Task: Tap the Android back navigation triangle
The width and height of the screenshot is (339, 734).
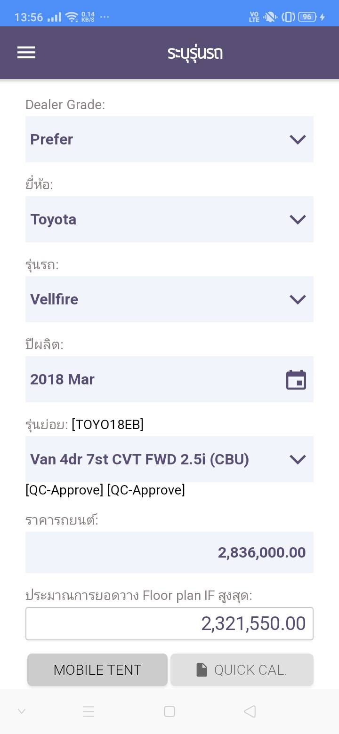Action: click(x=250, y=711)
